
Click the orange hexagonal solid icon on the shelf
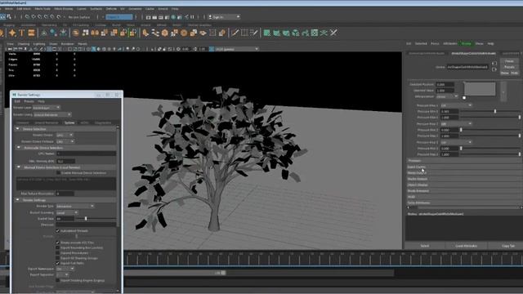pos(165,33)
